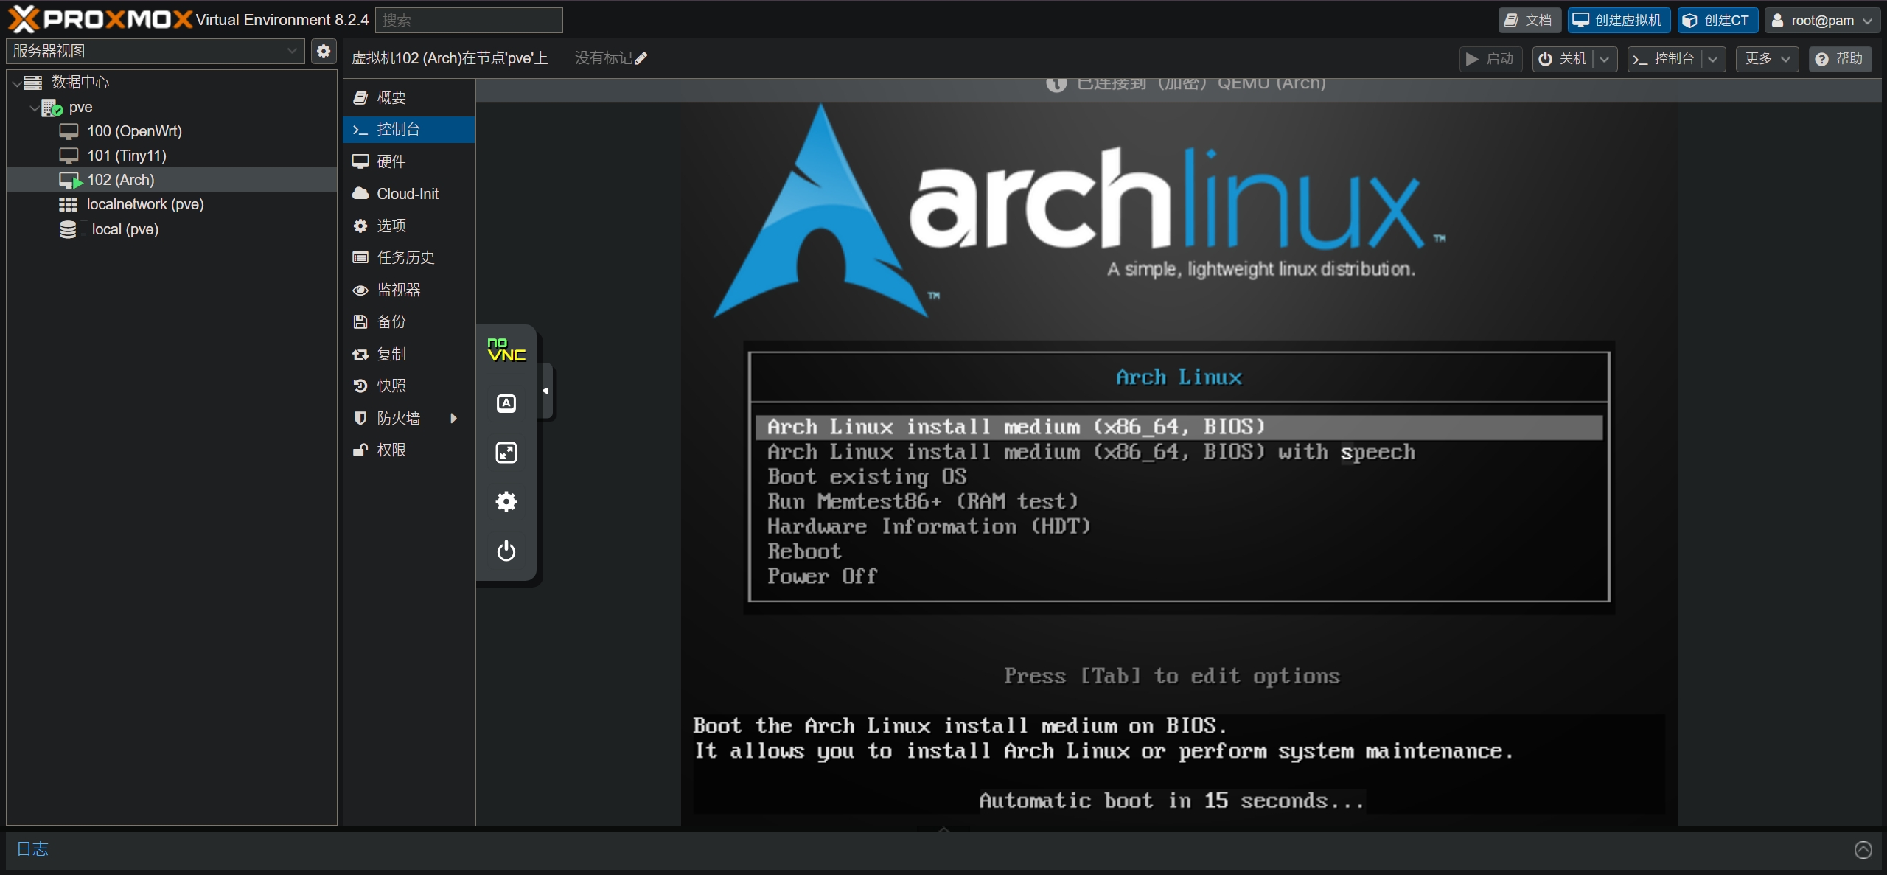Select the Reboot boot entry
The width and height of the screenshot is (1887, 875).
point(1179,551)
